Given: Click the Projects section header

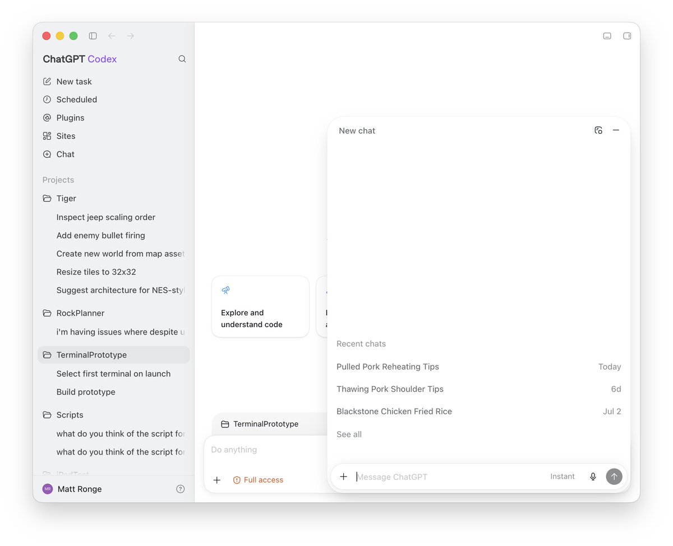Looking at the screenshot, I should (58, 180).
